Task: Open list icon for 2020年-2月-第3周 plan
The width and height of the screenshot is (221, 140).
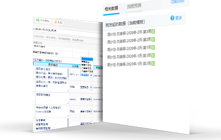Action: (x=153, y=31)
